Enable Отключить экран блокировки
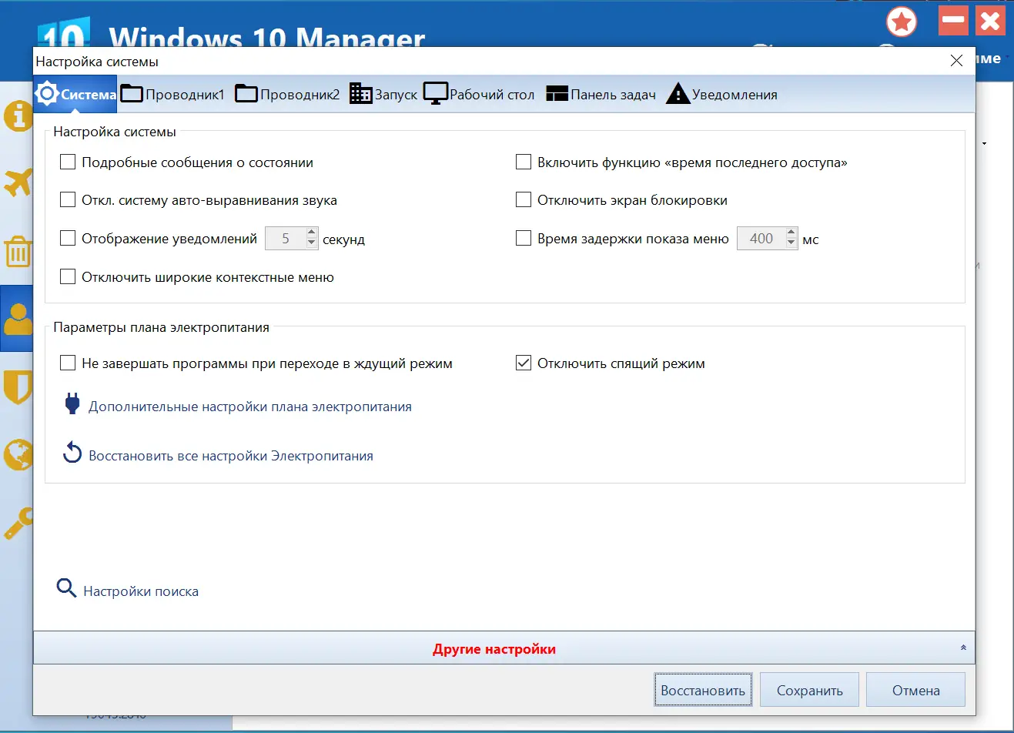 [524, 199]
